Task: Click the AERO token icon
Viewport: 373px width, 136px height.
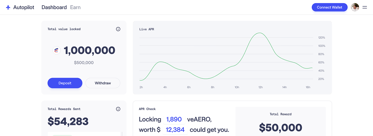Action: [56, 50]
